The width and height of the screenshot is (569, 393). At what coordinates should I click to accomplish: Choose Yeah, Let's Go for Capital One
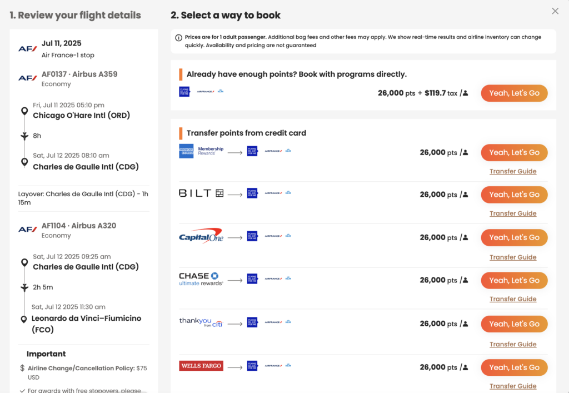[514, 238]
